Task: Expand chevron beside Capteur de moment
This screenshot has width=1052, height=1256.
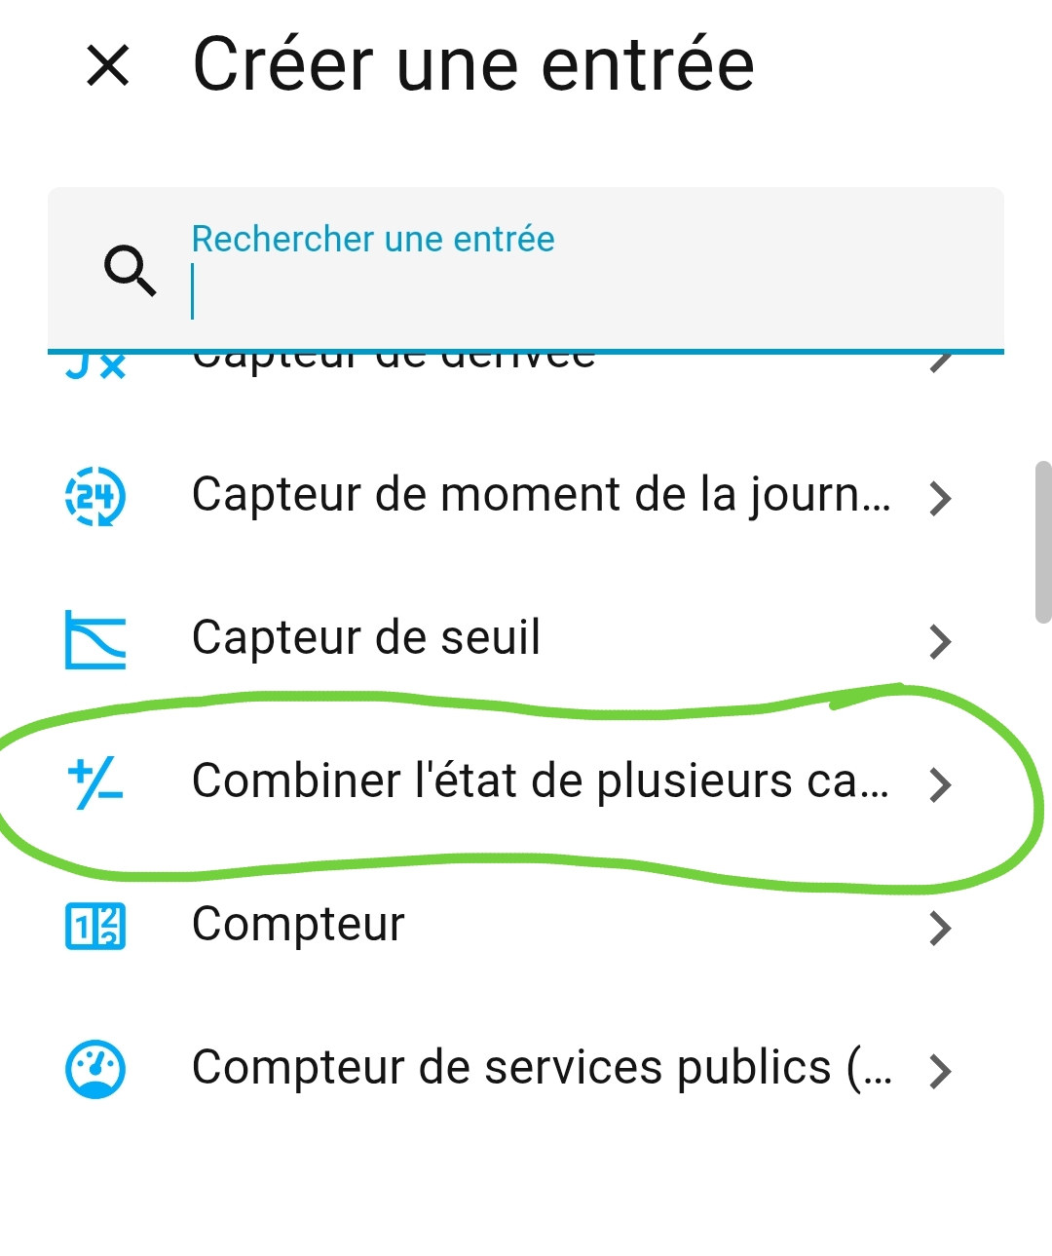Action: (940, 499)
